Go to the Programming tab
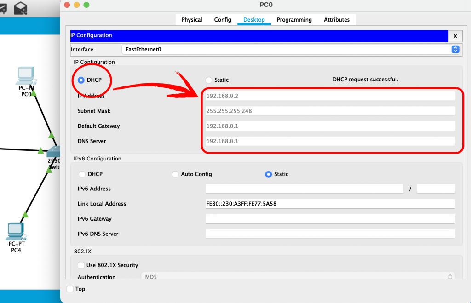The image size is (471, 303). pyautogui.click(x=294, y=20)
